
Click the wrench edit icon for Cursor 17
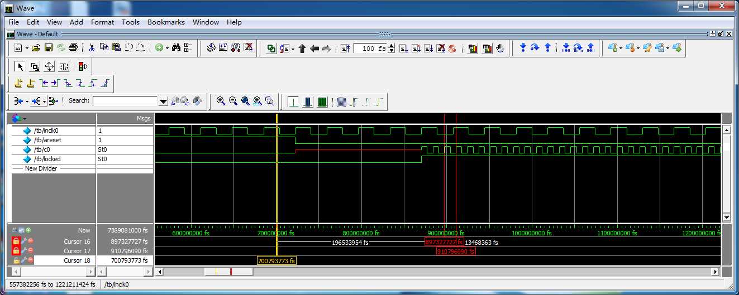pos(24,251)
